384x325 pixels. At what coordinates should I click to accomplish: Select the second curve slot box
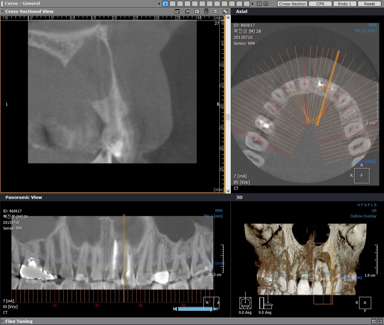coord(172,4)
